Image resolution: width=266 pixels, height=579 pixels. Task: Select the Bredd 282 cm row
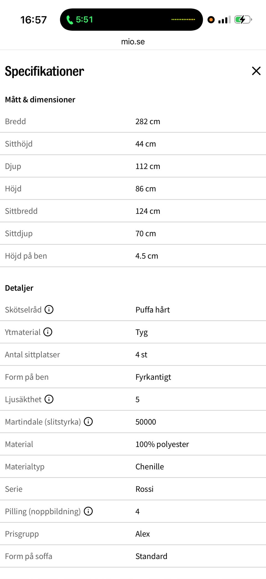[x=133, y=121]
